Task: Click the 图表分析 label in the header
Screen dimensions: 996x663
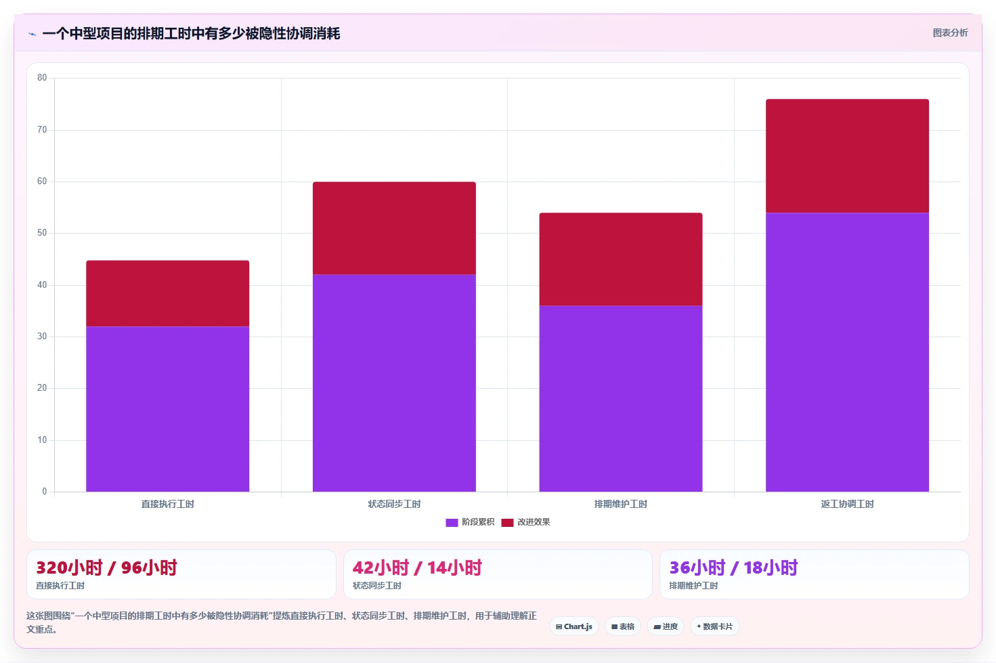Action: click(x=950, y=33)
